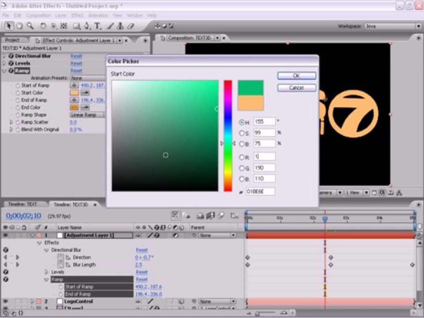
Task: Click the vertical hue spectrum slider
Action: pyautogui.click(x=228, y=136)
